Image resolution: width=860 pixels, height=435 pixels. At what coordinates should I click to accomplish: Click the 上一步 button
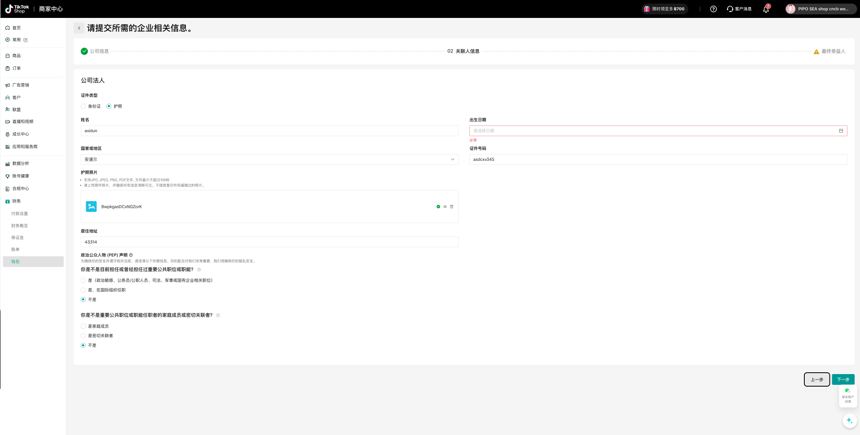(816, 379)
